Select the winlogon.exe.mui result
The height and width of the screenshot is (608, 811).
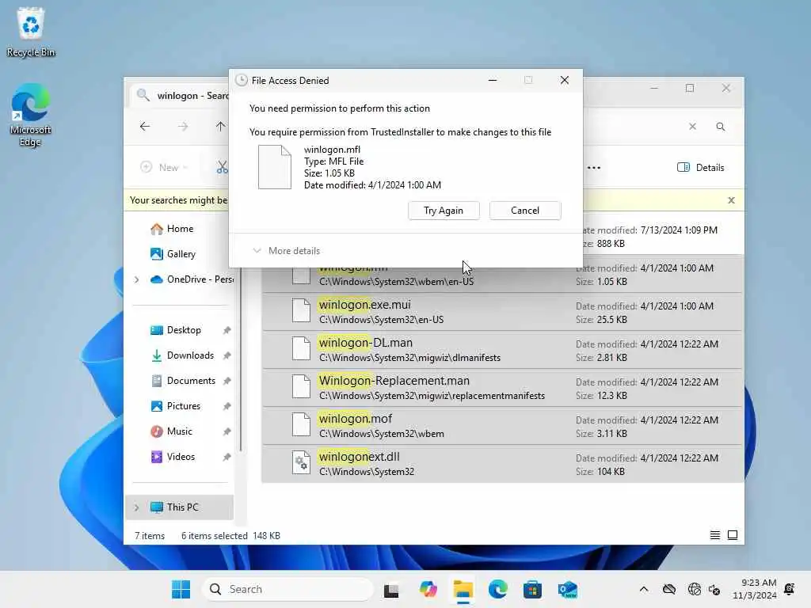501,312
